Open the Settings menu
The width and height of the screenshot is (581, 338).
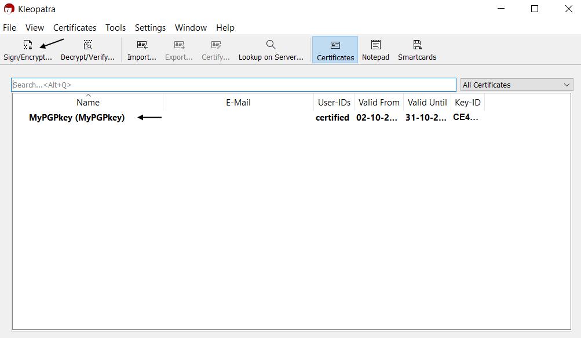150,27
